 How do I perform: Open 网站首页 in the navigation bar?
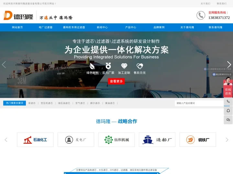point(17,27)
